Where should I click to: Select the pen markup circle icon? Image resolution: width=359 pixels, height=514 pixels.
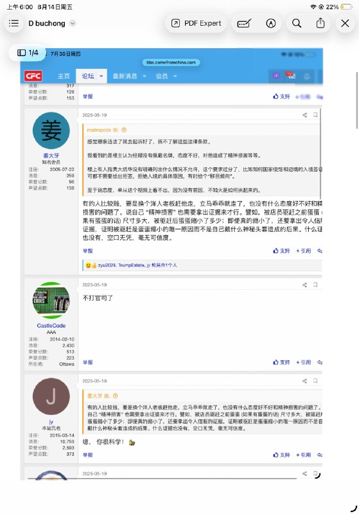coord(271,23)
